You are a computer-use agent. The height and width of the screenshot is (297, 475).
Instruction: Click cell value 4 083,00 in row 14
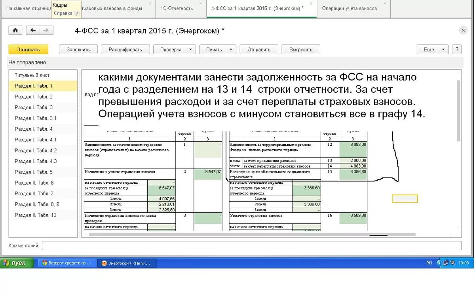(353, 166)
